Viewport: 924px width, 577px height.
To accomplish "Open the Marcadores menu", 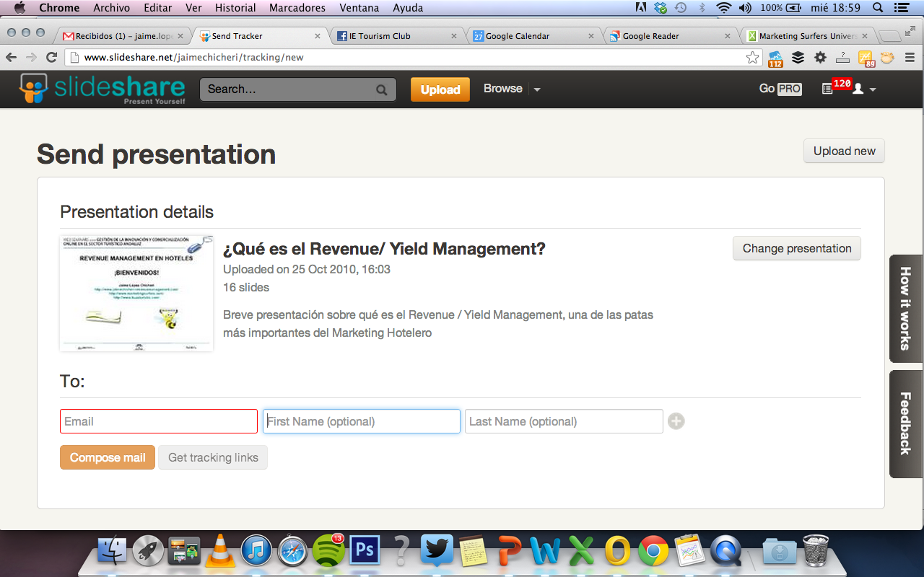I will (x=297, y=8).
